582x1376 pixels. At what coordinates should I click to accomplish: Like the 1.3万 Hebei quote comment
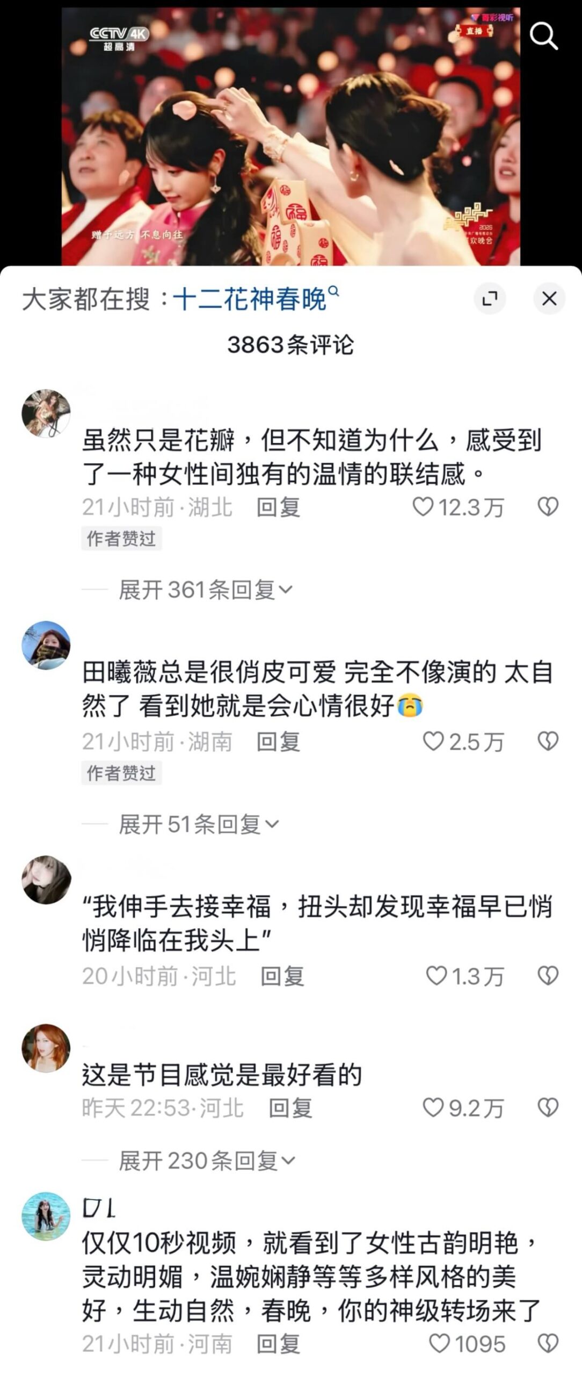tap(436, 976)
